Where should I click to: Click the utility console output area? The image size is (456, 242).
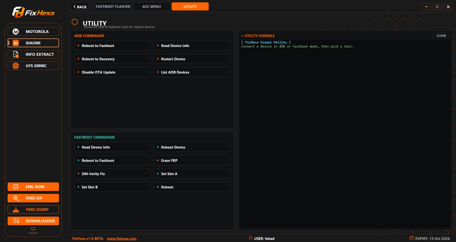click(345, 134)
